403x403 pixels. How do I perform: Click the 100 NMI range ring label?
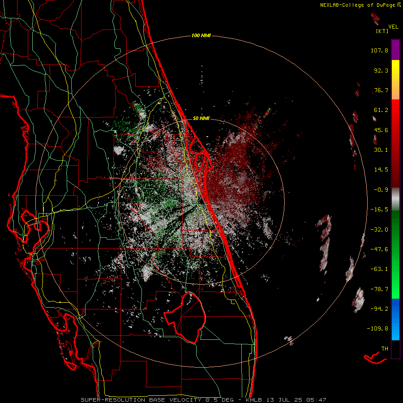tap(201, 35)
